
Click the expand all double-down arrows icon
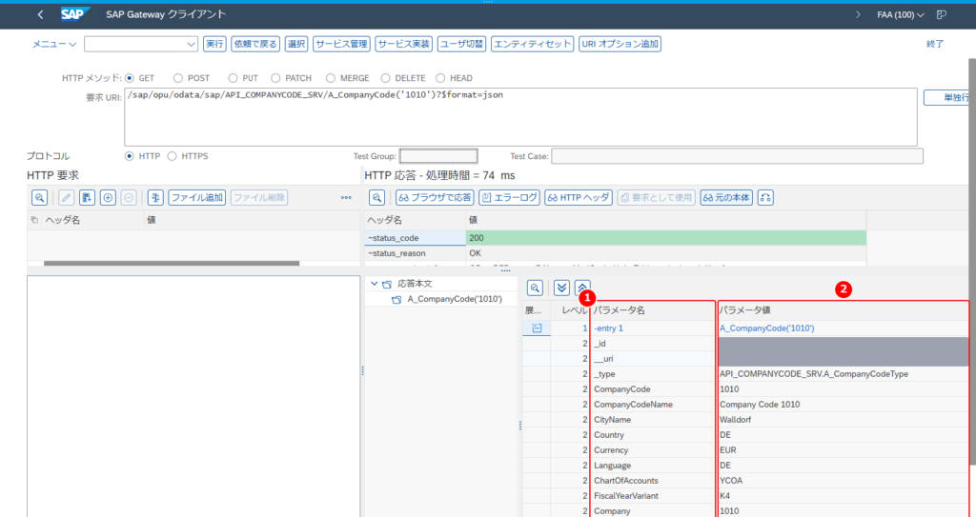(x=561, y=288)
